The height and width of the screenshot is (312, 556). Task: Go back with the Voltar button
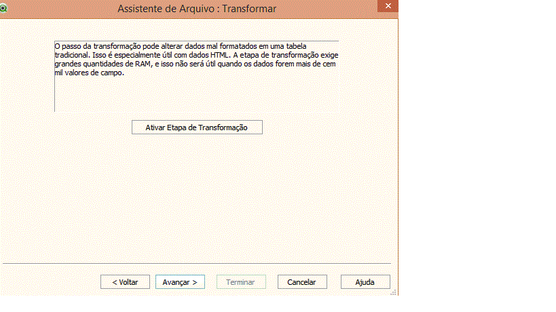125,282
